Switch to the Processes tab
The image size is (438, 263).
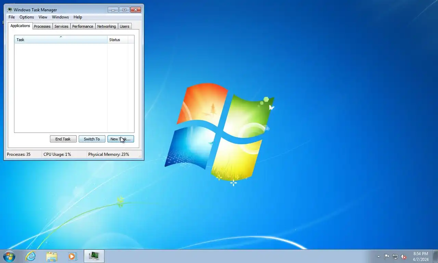click(42, 26)
